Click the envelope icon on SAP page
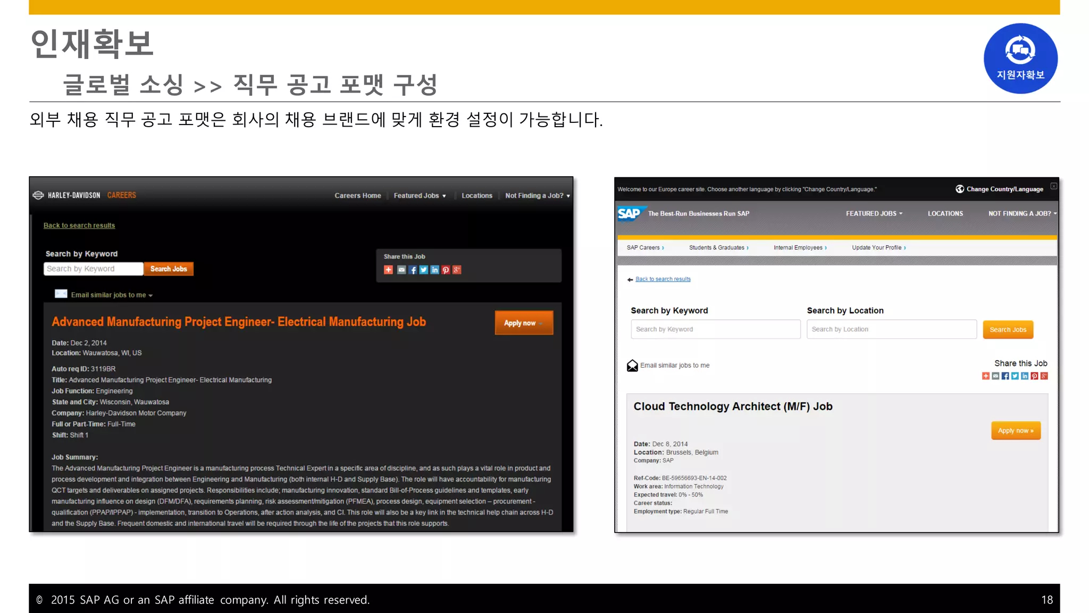The image size is (1089, 613). [x=632, y=366]
